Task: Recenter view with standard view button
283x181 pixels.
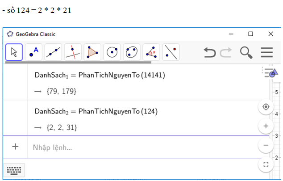Action: pyautogui.click(x=266, y=107)
